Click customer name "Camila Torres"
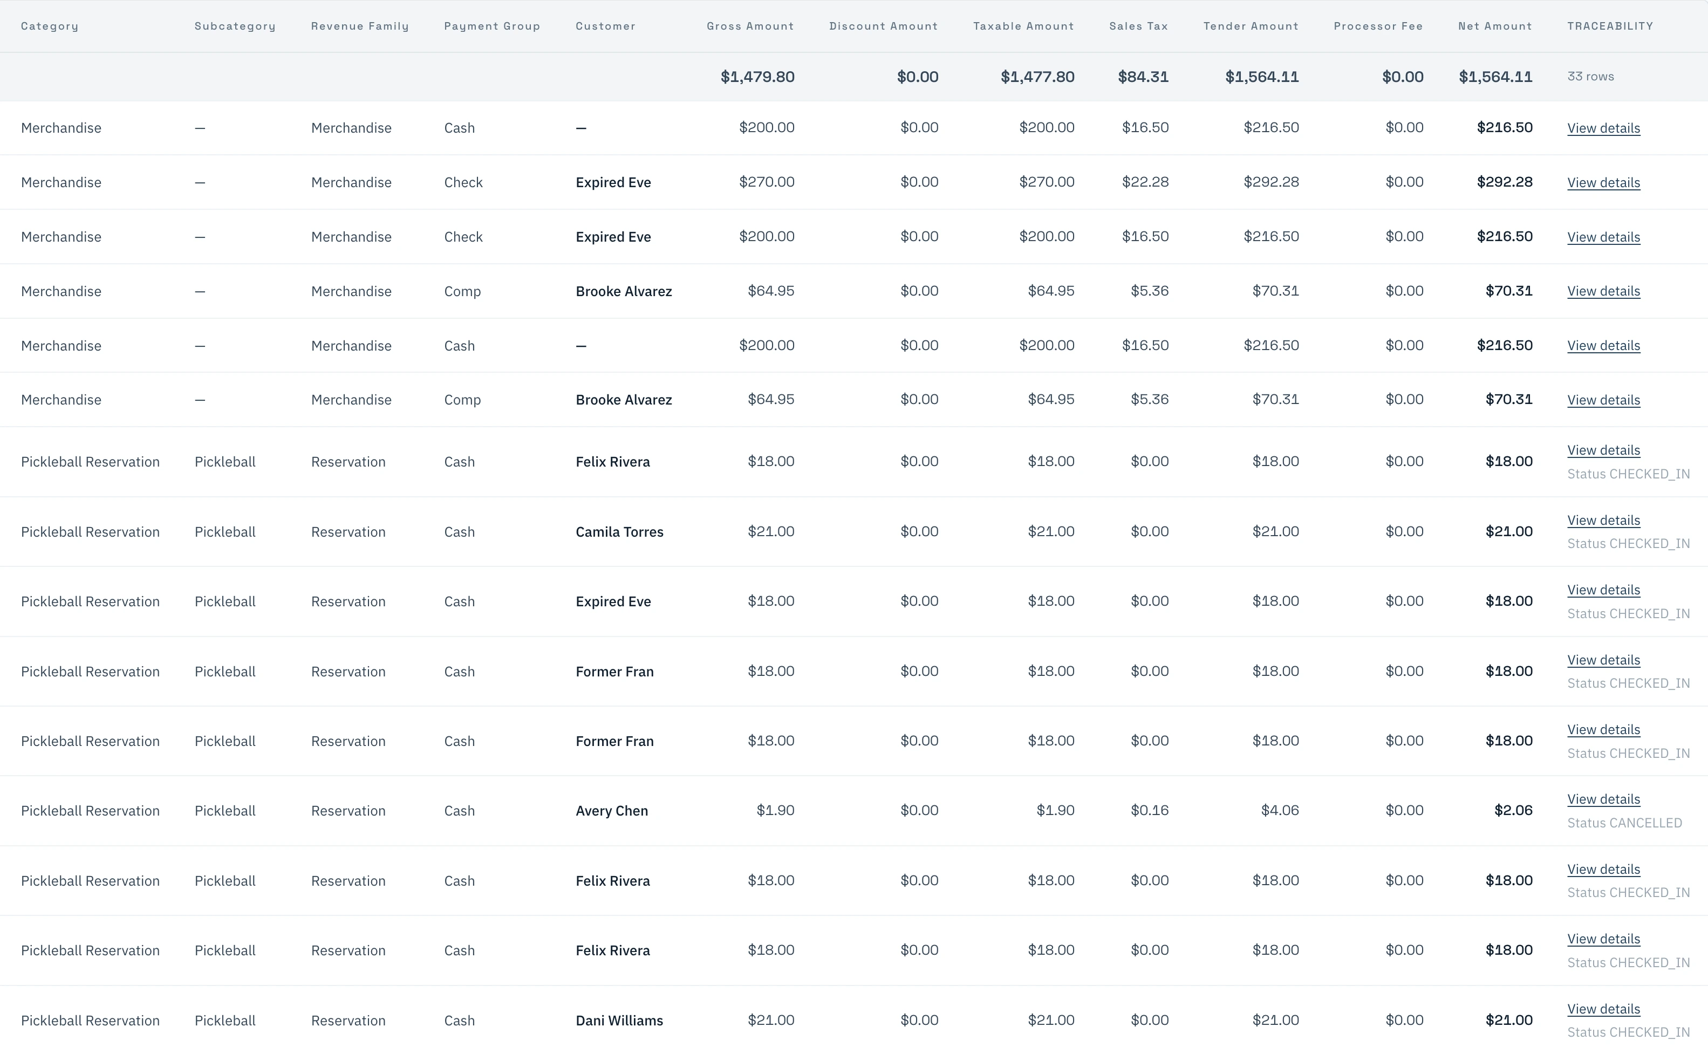The height and width of the screenshot is (1054, 1708). coord(619,532)
